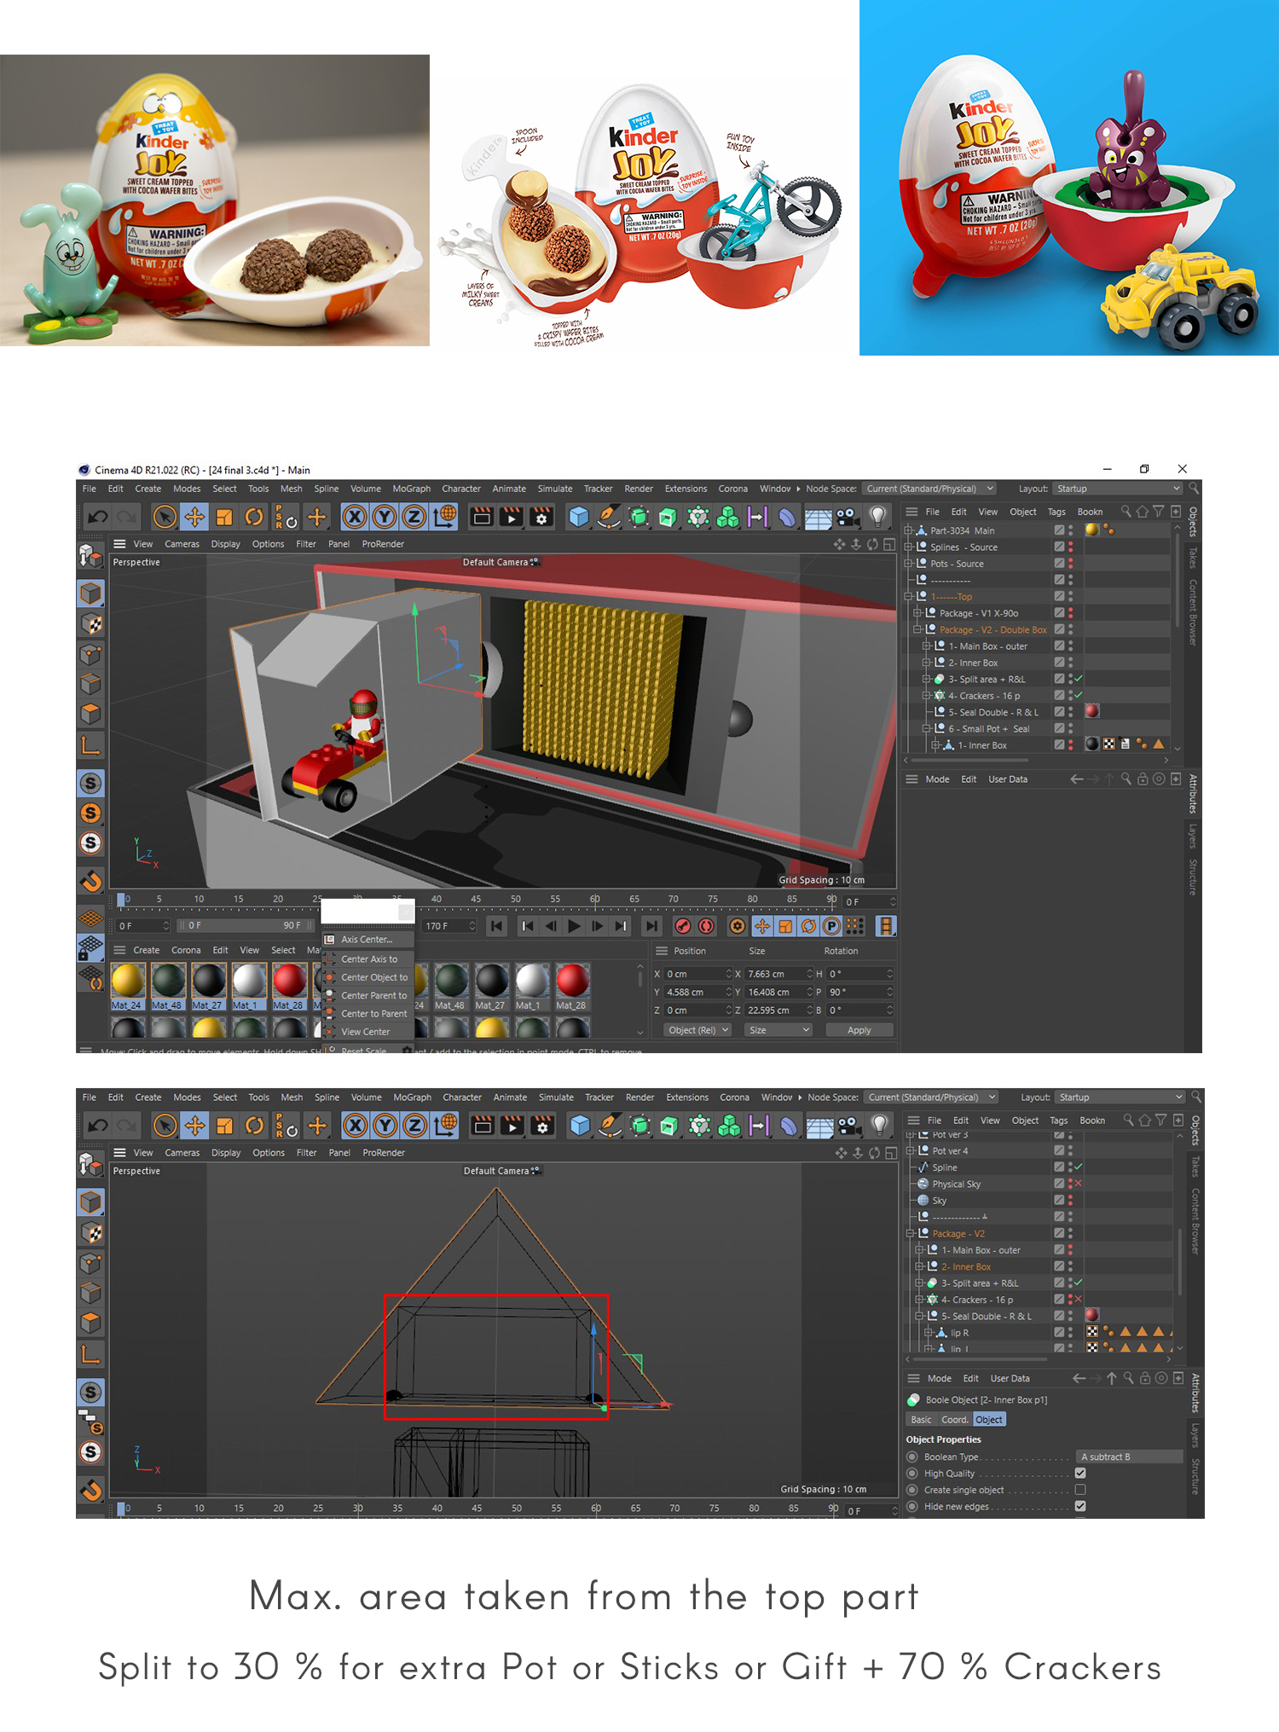Click the lock icon in lower Attributes manager

1145,1378
